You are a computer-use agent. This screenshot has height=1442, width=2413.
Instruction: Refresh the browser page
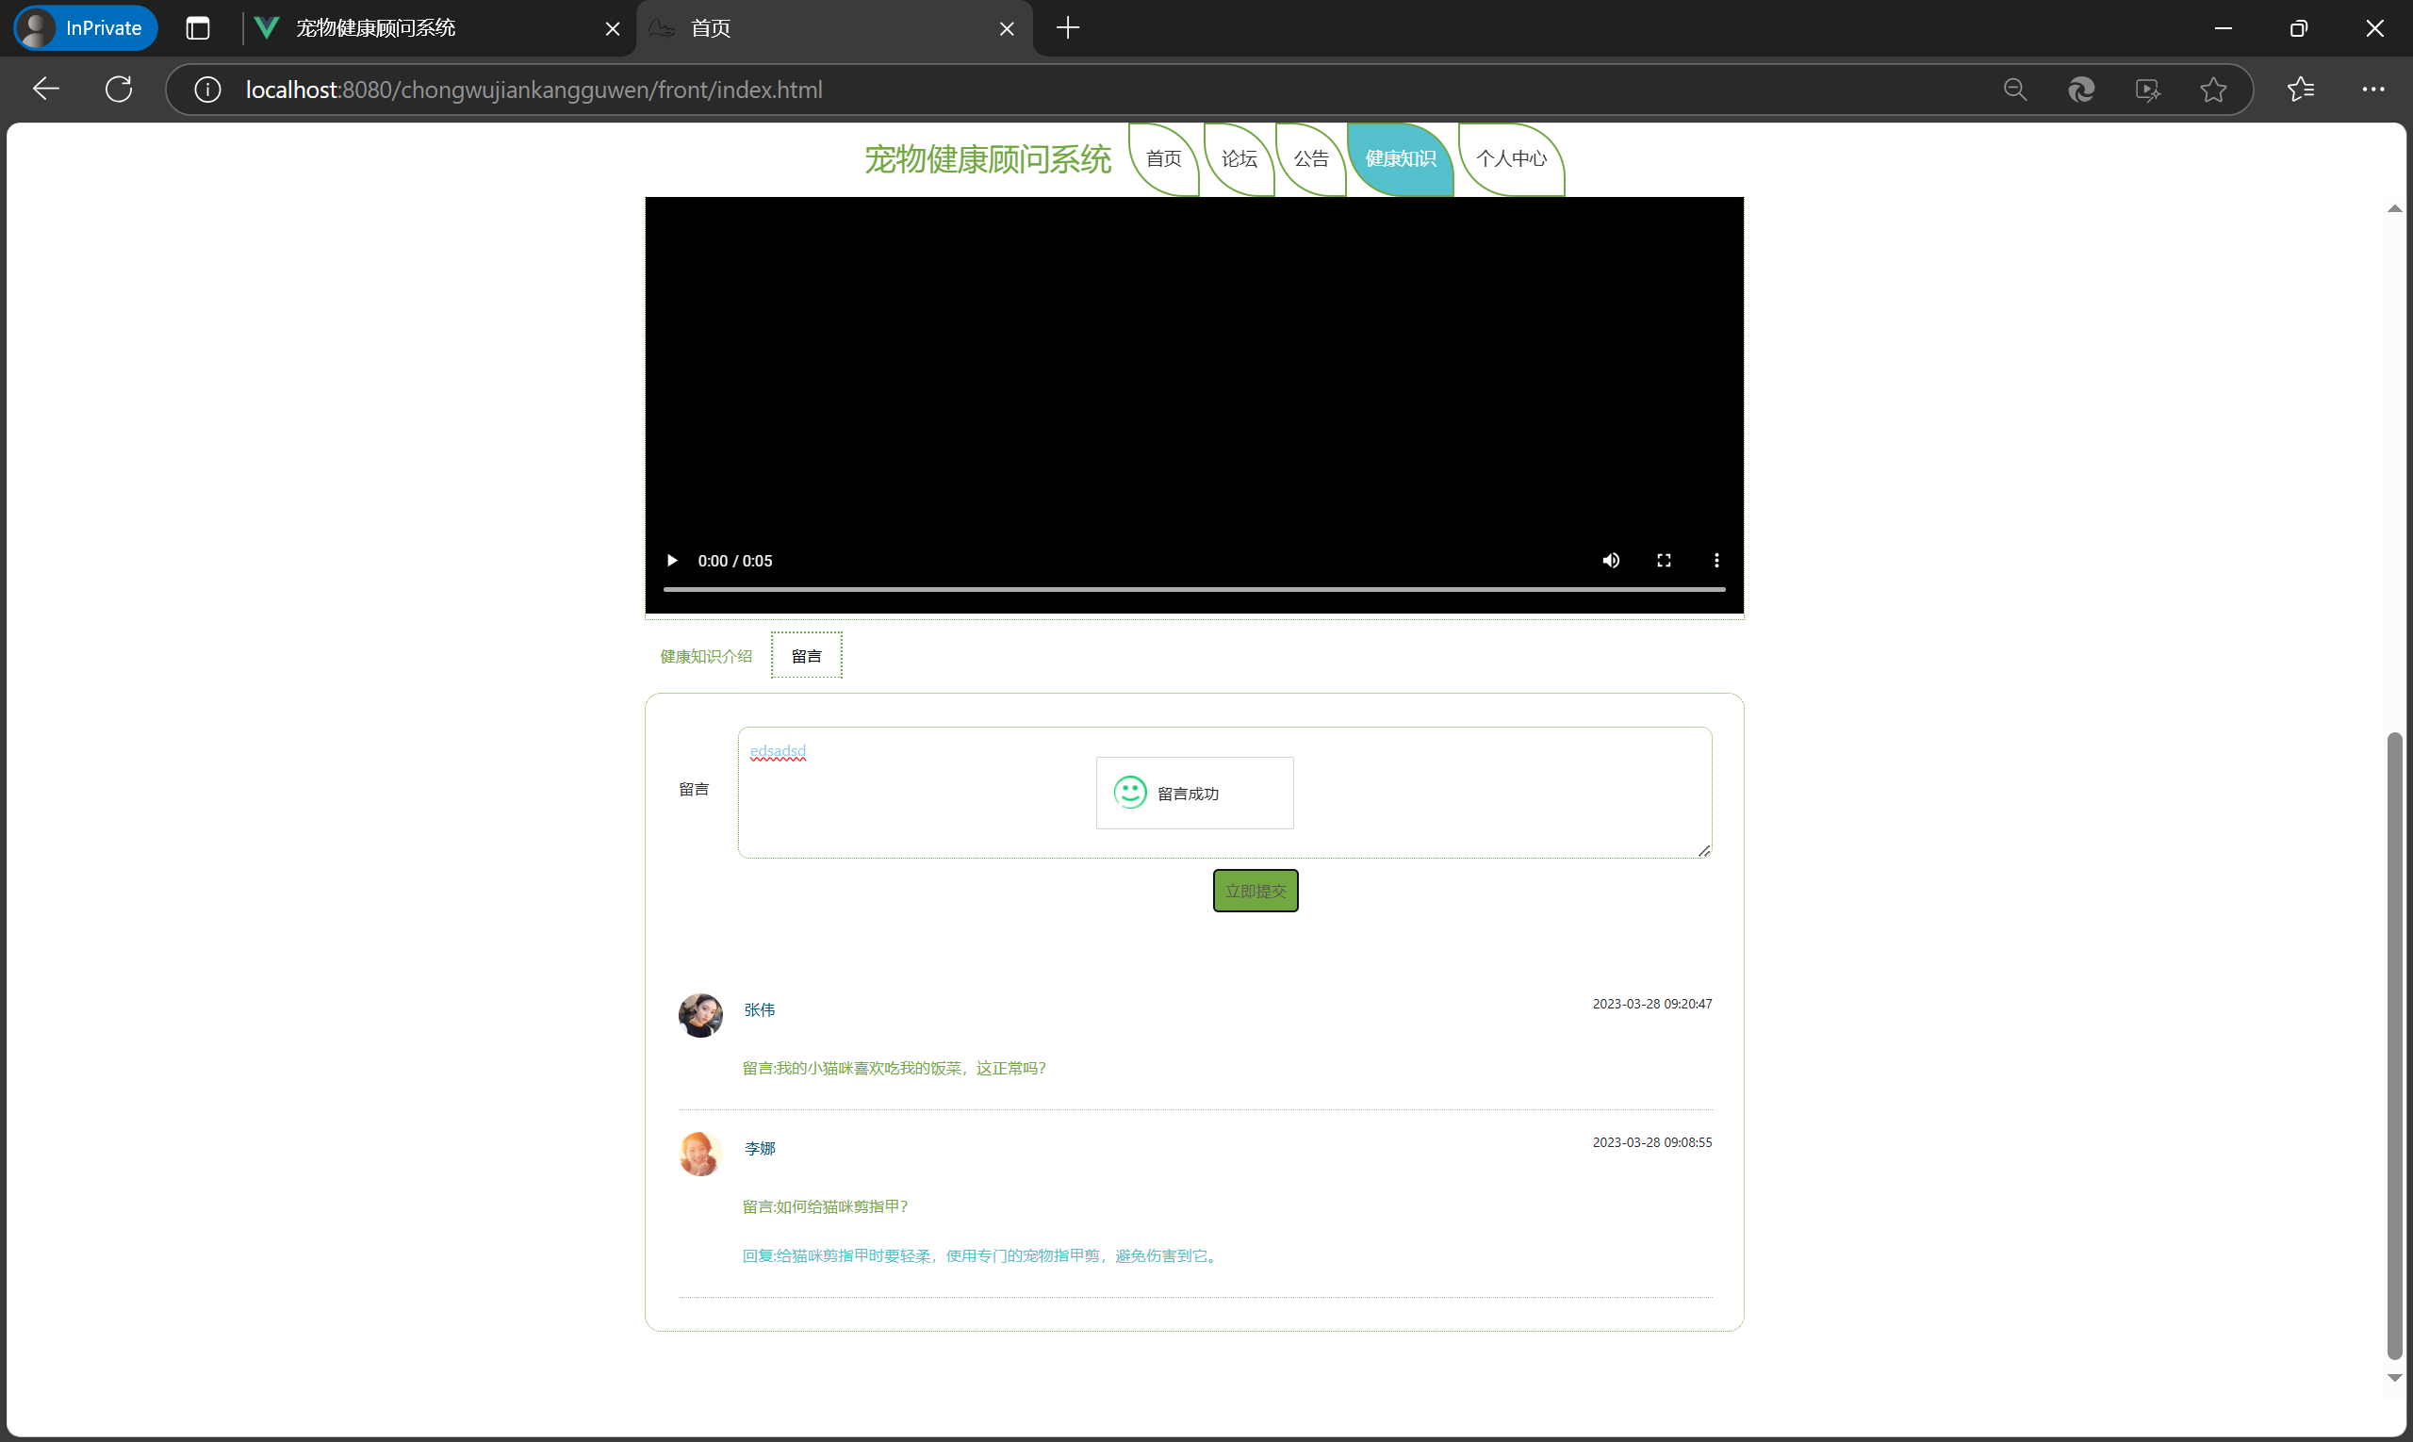[119, 90]
